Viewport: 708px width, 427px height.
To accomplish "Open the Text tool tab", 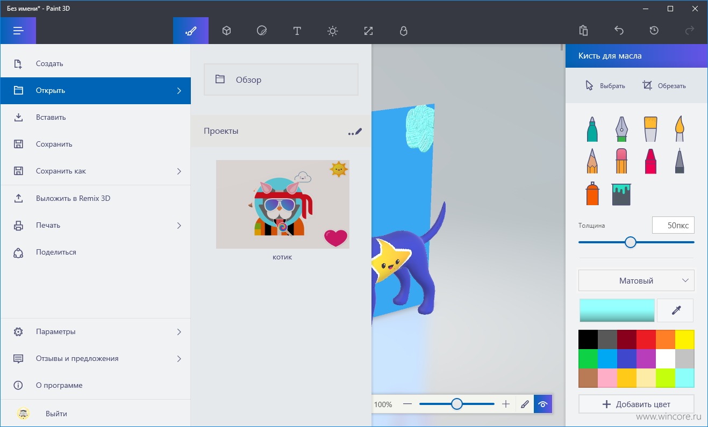I will (297, 31).
